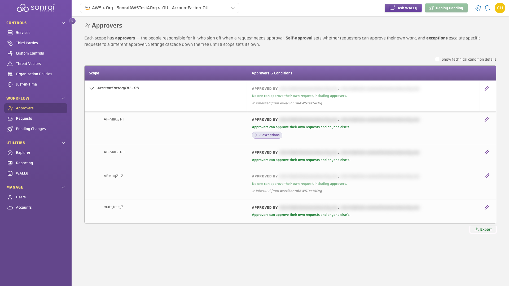Image resolution: width=509 pixels, height=286 pixels.
Task: Click the notifications bell icon
Action: (x=487, y=8)
